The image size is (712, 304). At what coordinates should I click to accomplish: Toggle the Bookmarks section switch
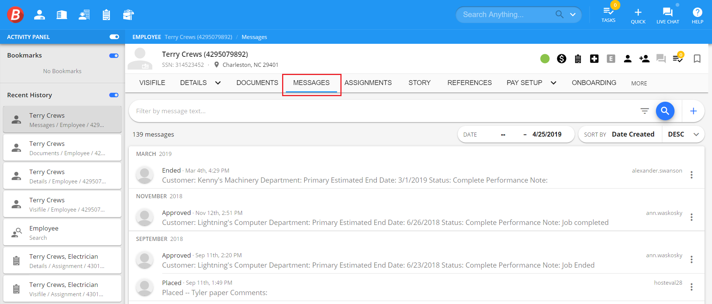114,56
